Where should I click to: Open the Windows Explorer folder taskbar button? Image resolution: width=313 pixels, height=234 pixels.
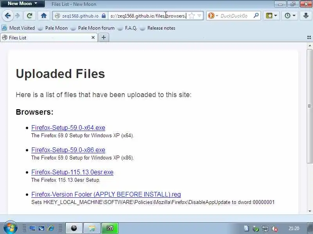click(x=92, y=228)
